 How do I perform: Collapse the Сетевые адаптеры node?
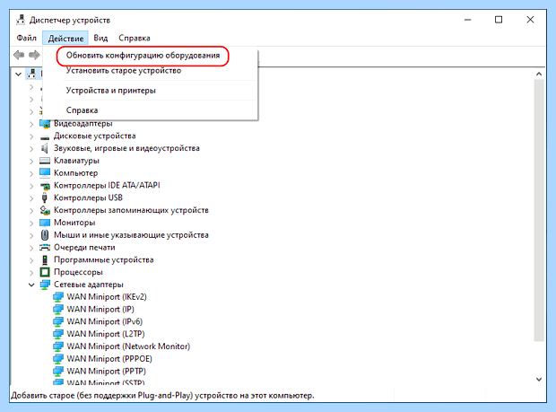tap(31, 285)
